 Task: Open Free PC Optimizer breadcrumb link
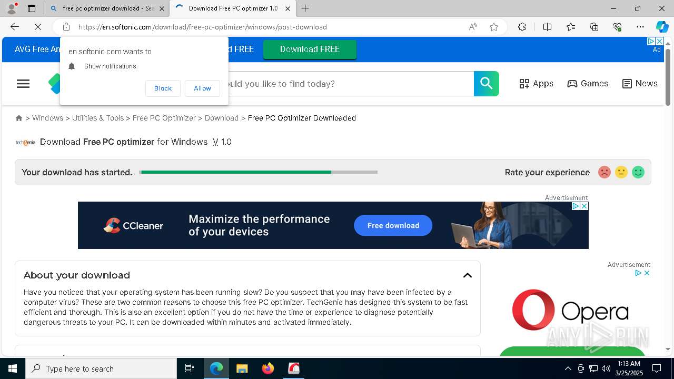tap(164, 118)
